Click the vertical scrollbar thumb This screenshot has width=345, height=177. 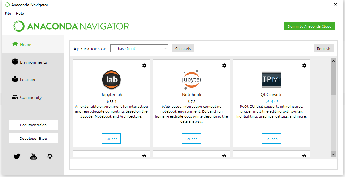pyautogui.click(x=333, y=80)
